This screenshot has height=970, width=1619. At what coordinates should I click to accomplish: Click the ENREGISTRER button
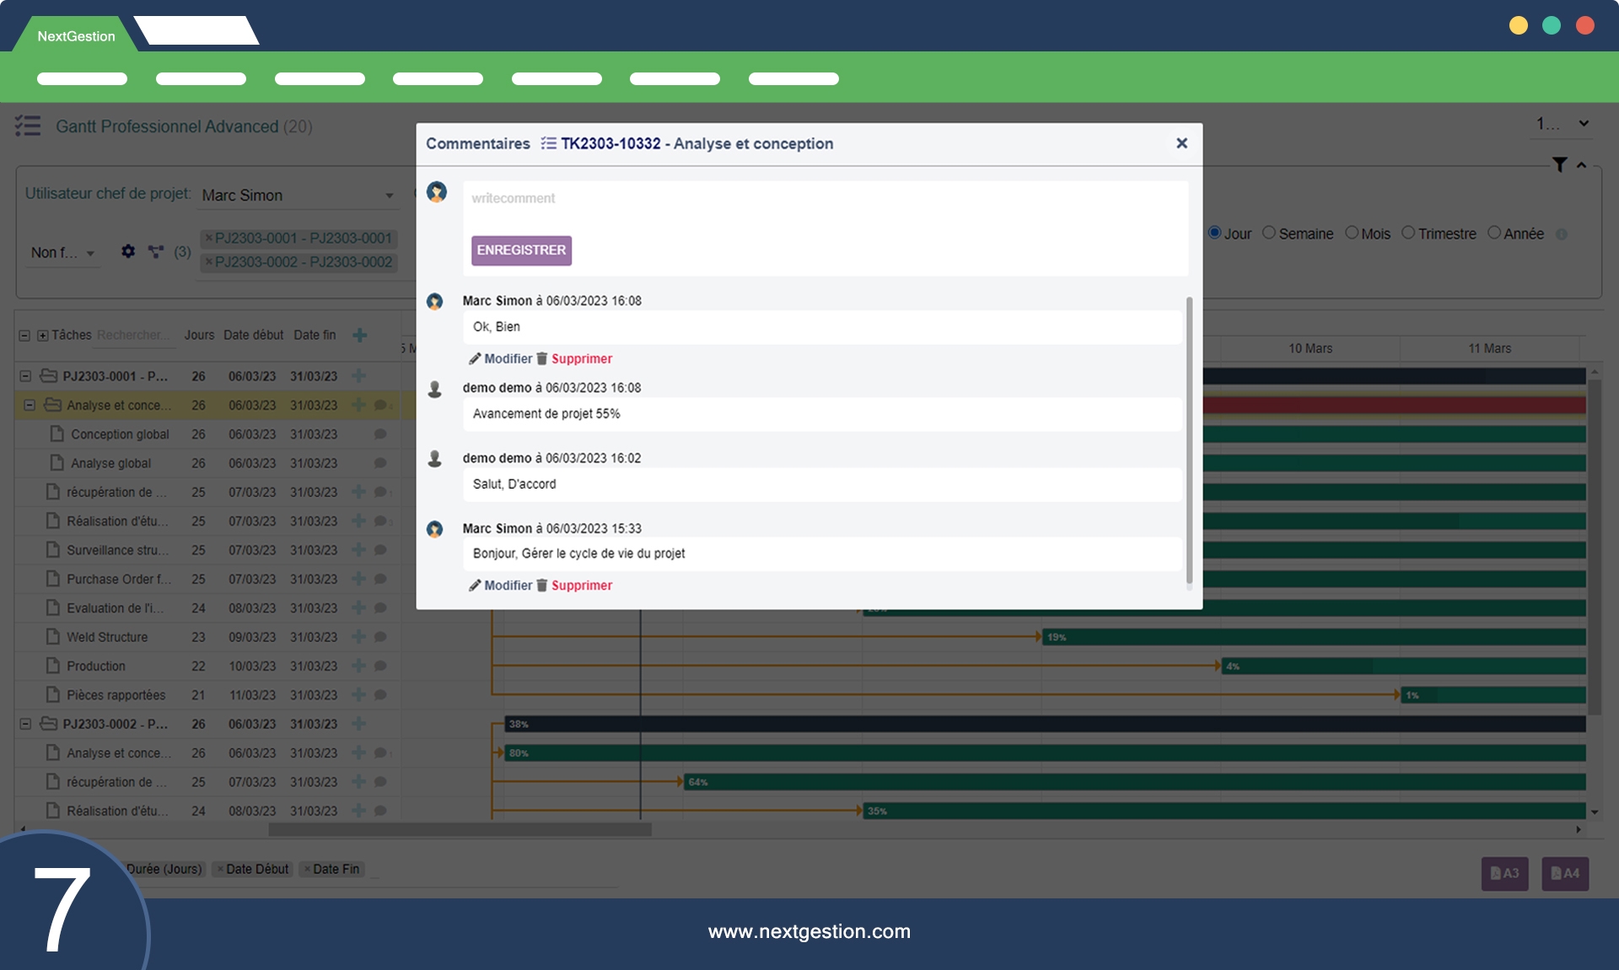pos(521,250)
